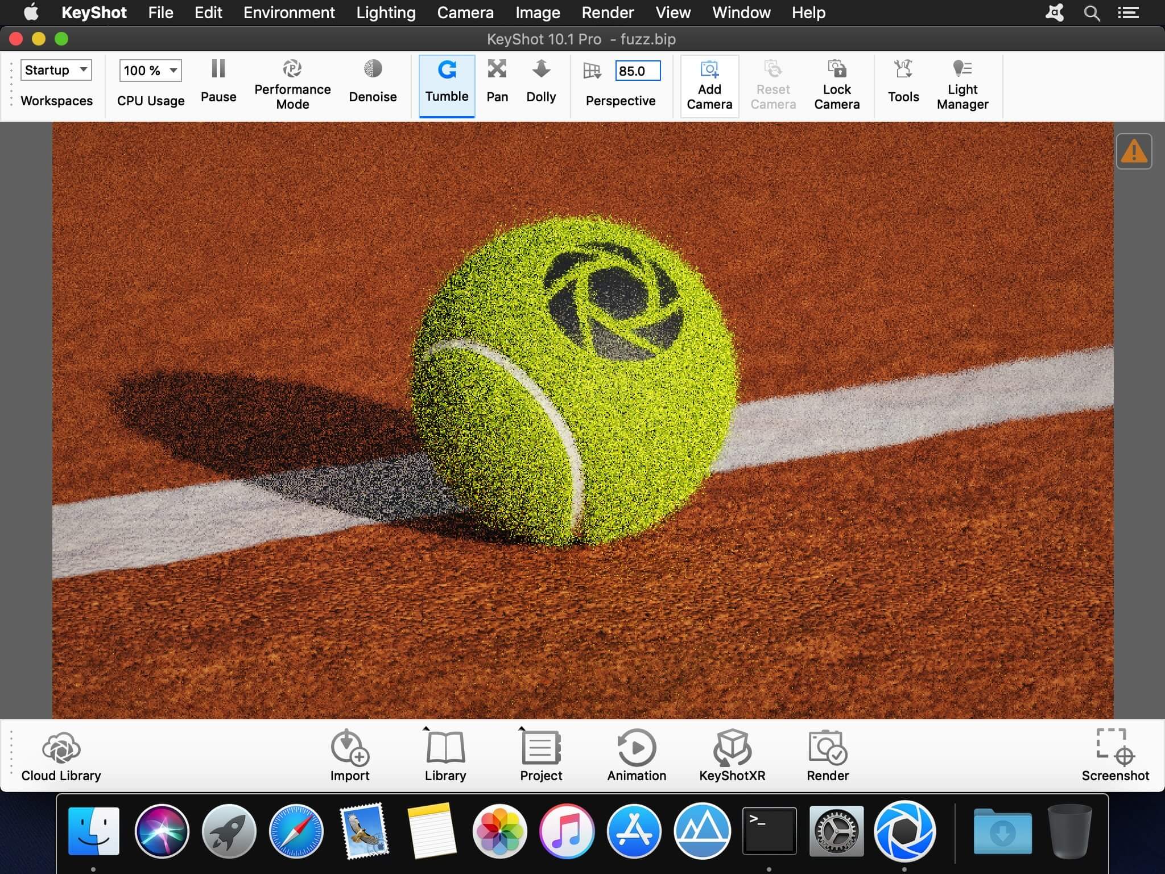The width and height of the screenshot is (1165, 874).
Task: Open the Animation timeline panel
Action: tap(637, 756)
